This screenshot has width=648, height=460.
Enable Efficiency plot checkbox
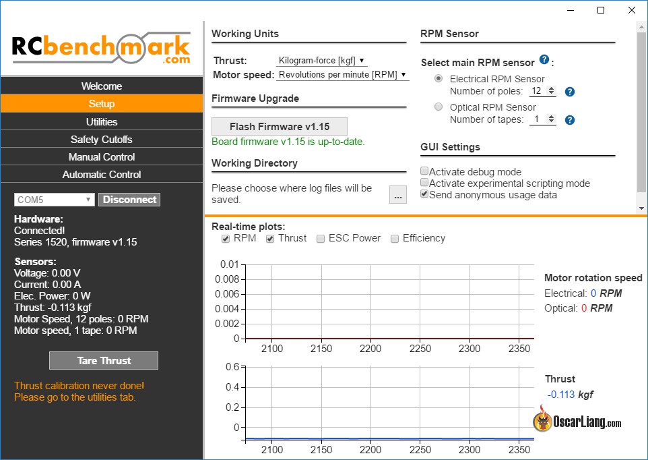click(395, 239)
